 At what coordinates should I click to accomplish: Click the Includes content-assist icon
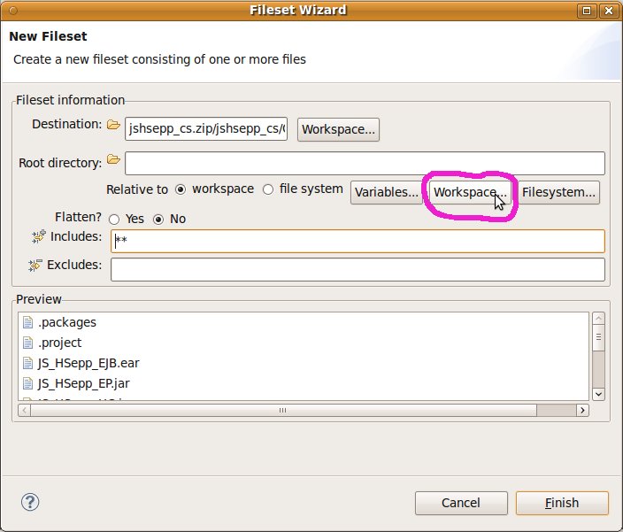point(37,237)
